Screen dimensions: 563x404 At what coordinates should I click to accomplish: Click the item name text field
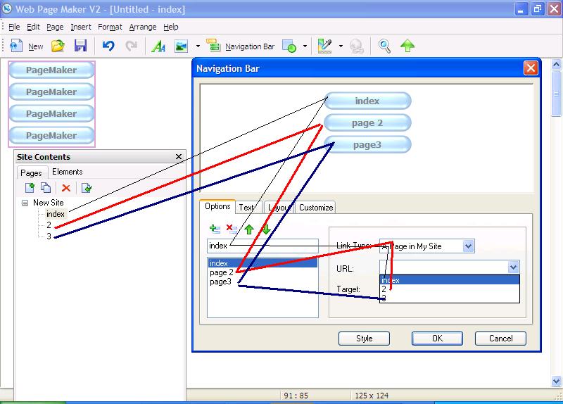262,246
